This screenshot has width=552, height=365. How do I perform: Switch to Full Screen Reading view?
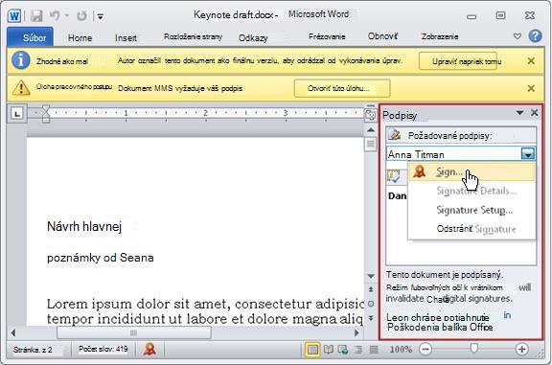(328, 350)
